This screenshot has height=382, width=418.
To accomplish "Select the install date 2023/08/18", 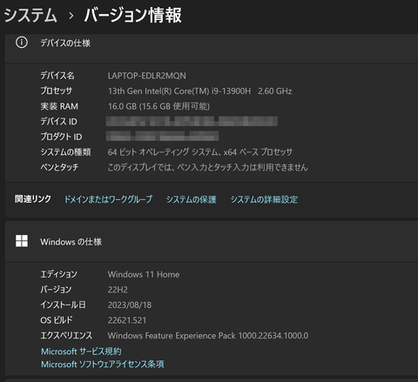I will coord(130,305).
